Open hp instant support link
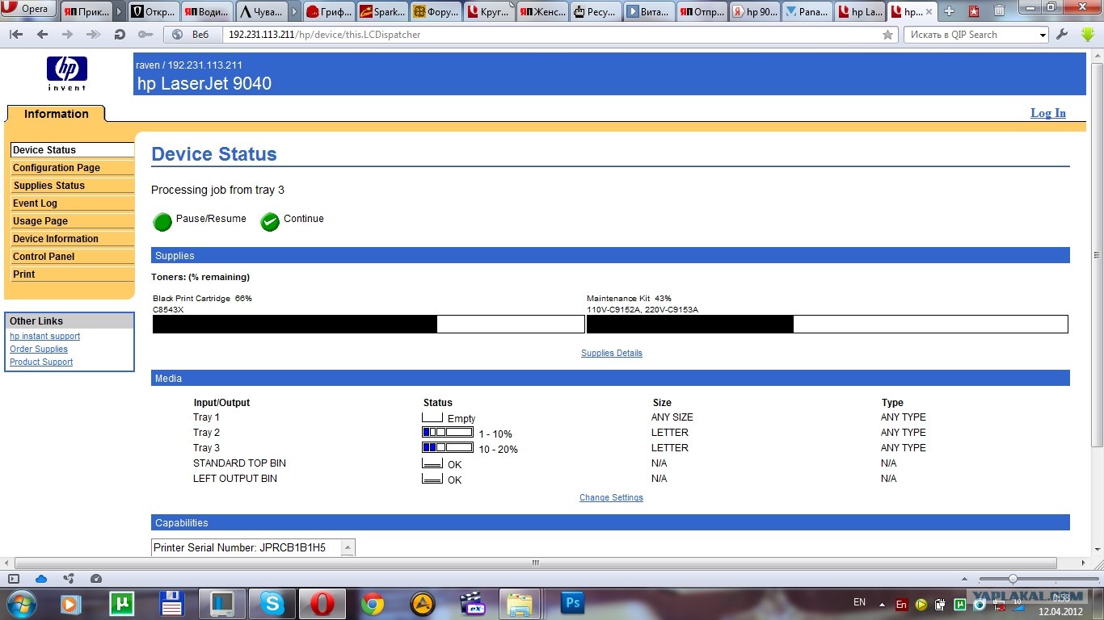The image size is (1104, 620). 44,336
